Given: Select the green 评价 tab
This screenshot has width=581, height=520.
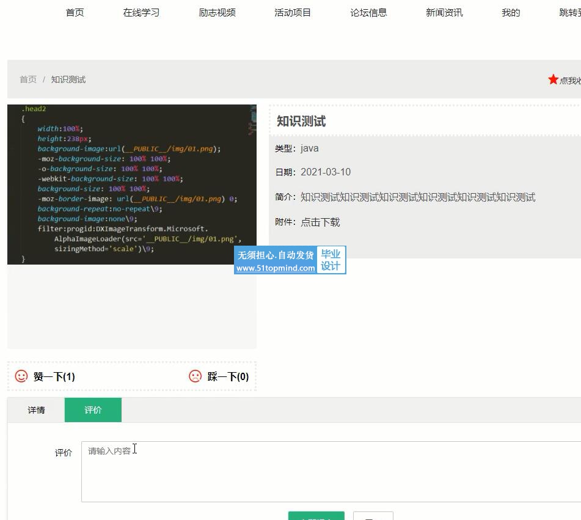Looking at the screenshot, I should pos(93,410).
